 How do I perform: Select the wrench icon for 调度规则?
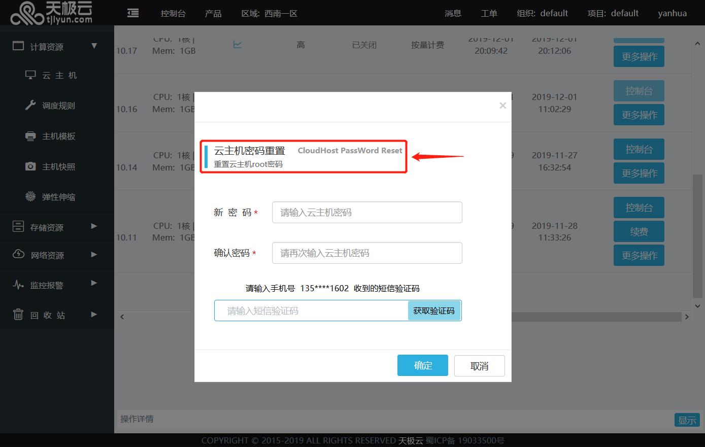pyautogui.click(x=30, y=106)
